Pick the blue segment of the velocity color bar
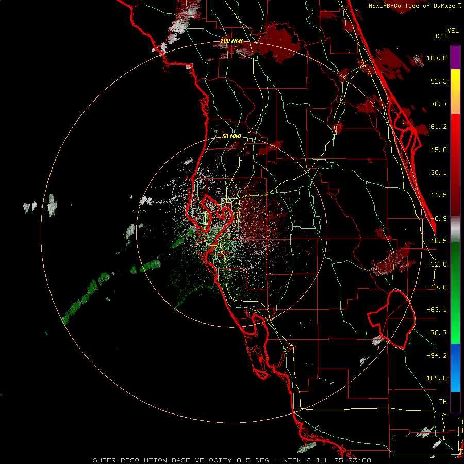The image size is (464, 464). pos(455,368)
